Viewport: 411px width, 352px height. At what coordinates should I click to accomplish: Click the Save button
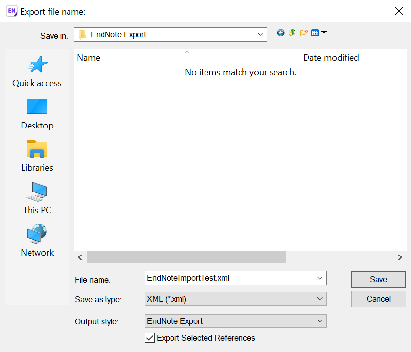pyautogui.click(x=378, y=279)
